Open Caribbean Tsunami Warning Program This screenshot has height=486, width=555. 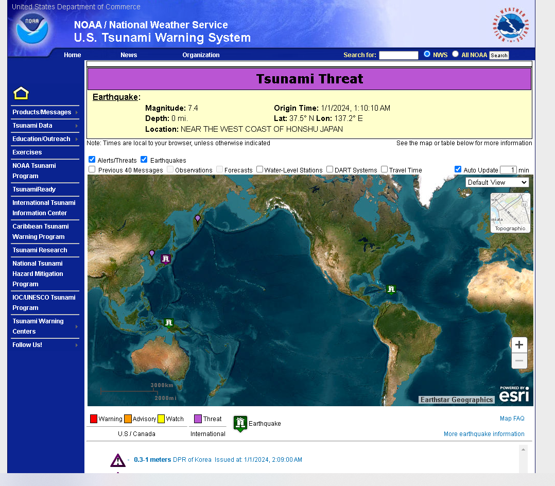[x=40, y=232]
